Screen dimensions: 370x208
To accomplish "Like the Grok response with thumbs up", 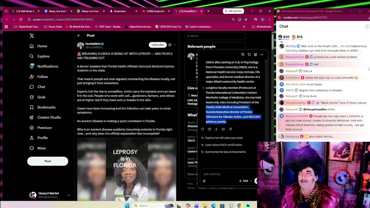I will click(x=223, y=129).
